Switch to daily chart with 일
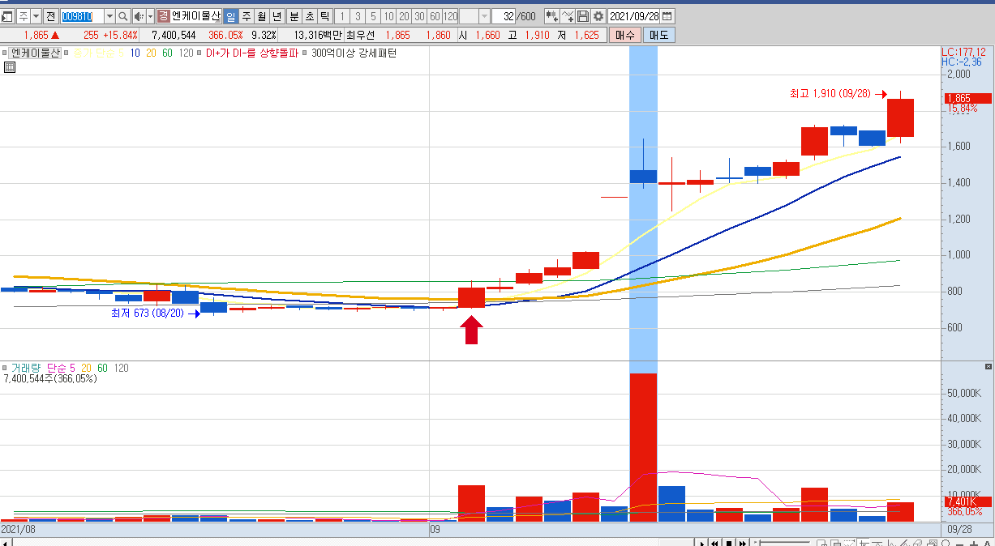The image size is (995, 546). coord(230,16)
